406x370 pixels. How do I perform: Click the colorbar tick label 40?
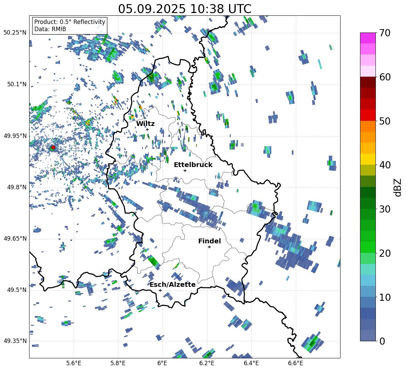click(384, 165)
